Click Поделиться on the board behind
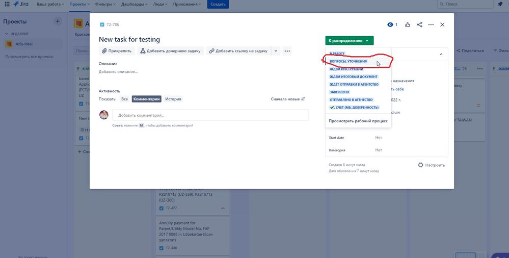The image size is (509, 258). click(470, 50)
